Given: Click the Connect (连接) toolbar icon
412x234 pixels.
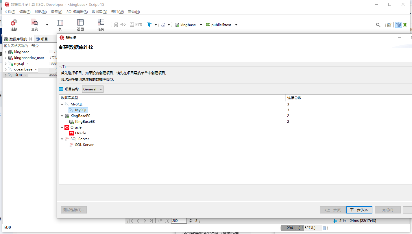Looking at the screenshot, I should coord(14,25).
